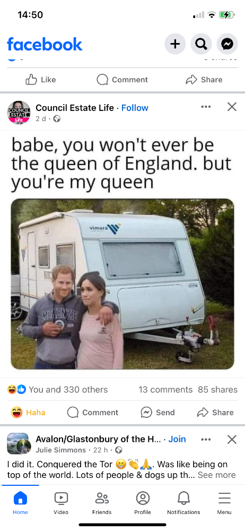Open the Notifications bell tab
Image resolution: width=245 pixels, height=531 pixels.
[x=183, y=503]
